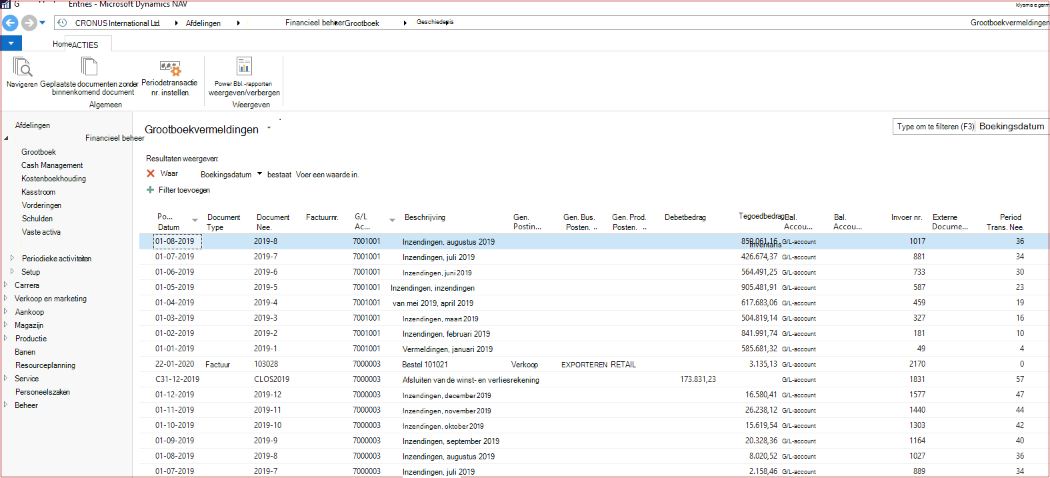Open Magazijn in the navigation pane
Image resolution: width=1050 pixels, height=478 pixels.
coord(29,325)
